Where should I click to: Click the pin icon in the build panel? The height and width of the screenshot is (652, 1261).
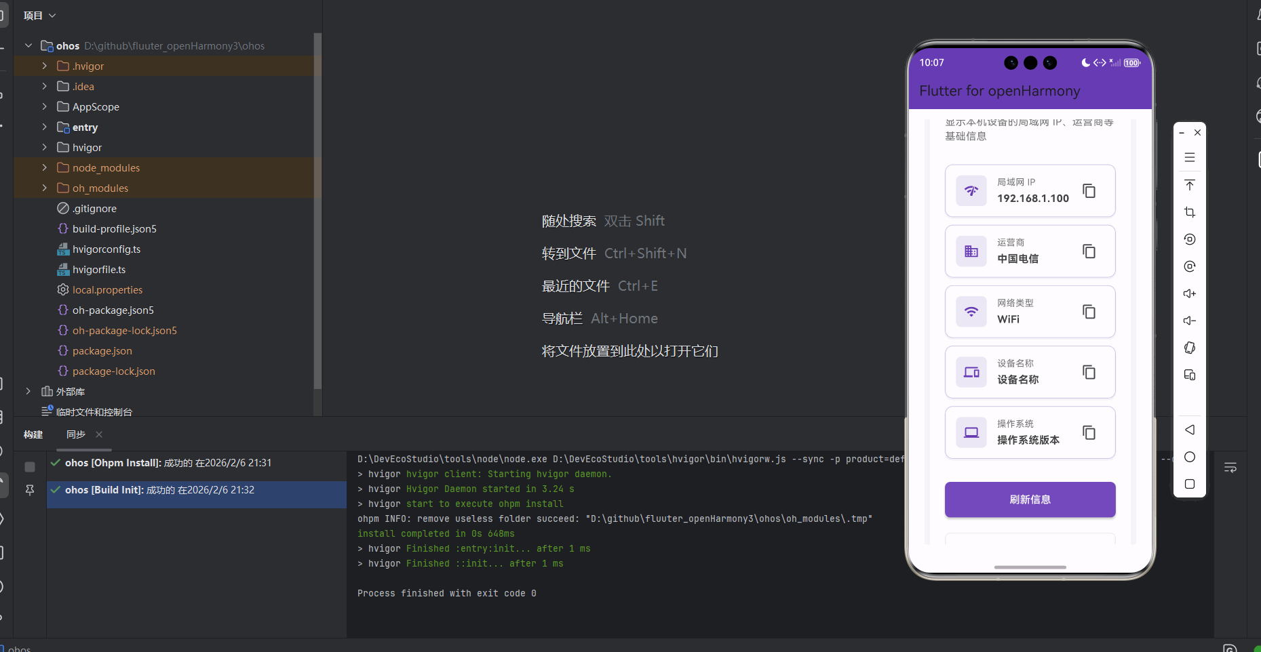30,489
